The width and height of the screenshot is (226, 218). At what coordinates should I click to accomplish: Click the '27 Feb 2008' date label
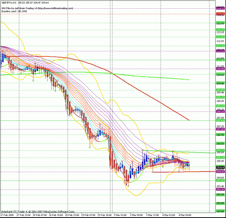click(7, 215)
